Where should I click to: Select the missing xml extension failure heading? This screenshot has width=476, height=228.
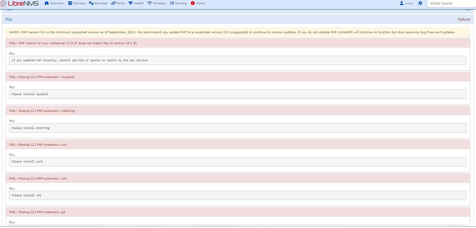[238, 178]
